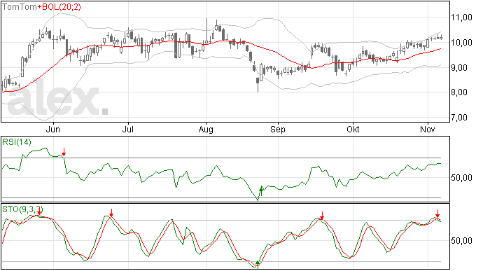Screen dimensions: 483x271
Task: Click the green buy arrow on STO chart
Action: (x=258, y=265)
